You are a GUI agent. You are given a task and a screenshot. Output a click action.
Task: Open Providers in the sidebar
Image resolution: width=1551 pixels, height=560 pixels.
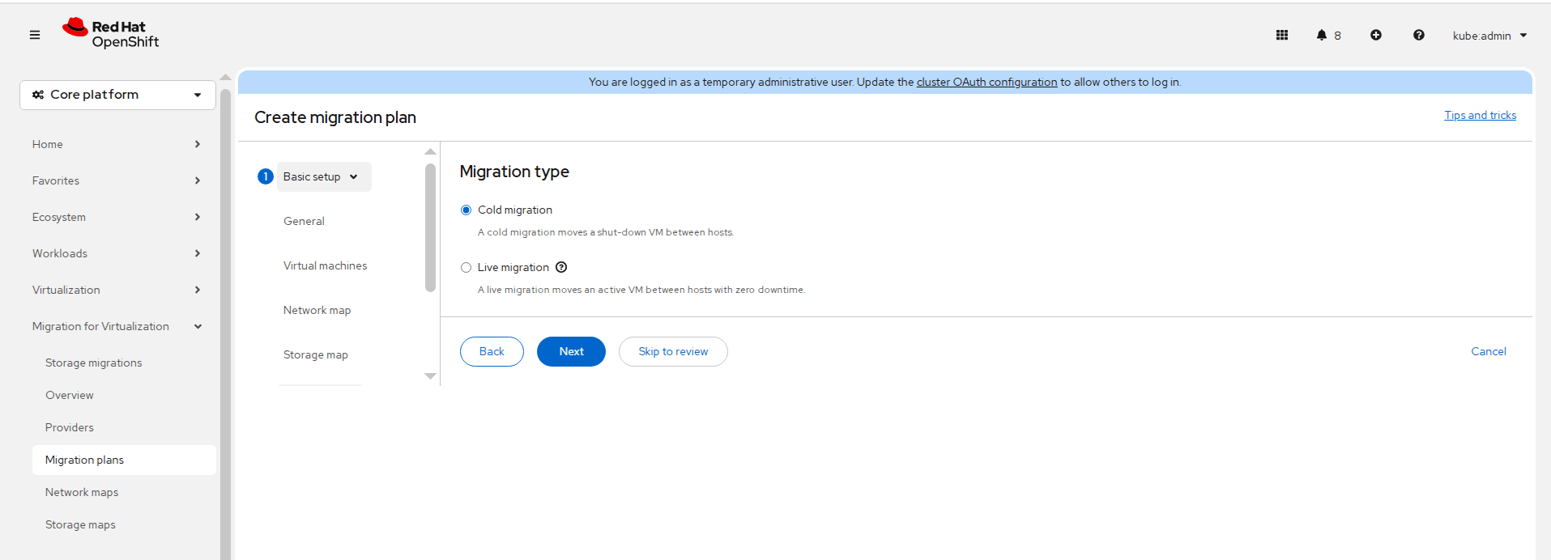pyautogui.click(x=70, y=427)
